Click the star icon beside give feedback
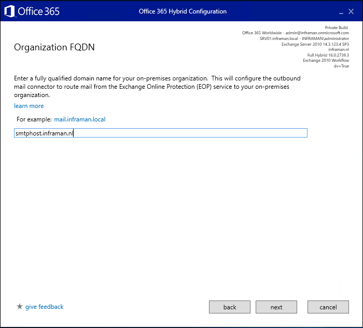The image size is (363, 328). (20, 307)
